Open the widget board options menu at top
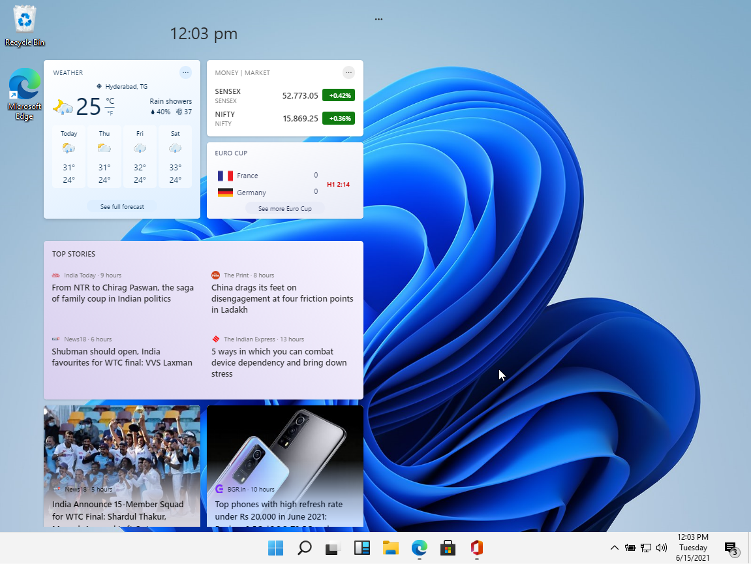Viewport: 751px width, 564px height. [x=378, y=19]
